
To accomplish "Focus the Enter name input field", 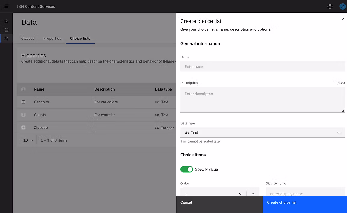I will click(x=263, y=67).
